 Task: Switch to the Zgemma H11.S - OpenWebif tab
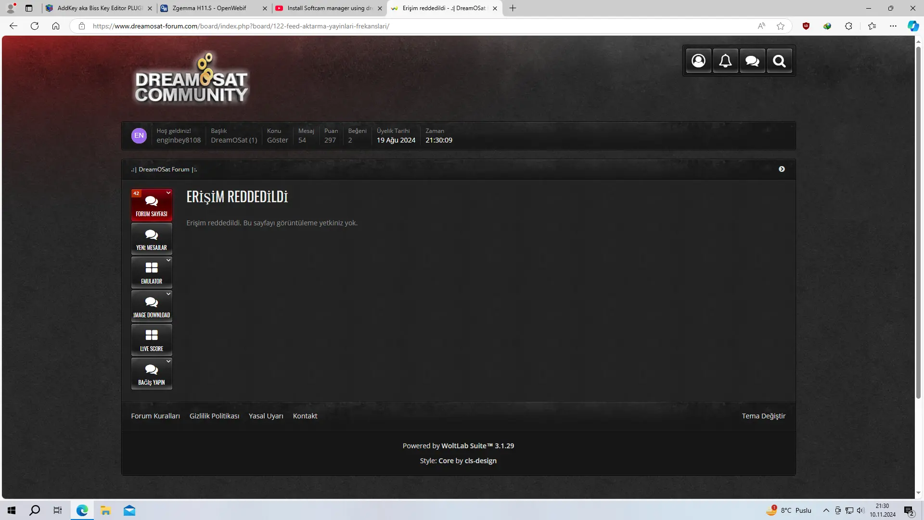point(214,8)
